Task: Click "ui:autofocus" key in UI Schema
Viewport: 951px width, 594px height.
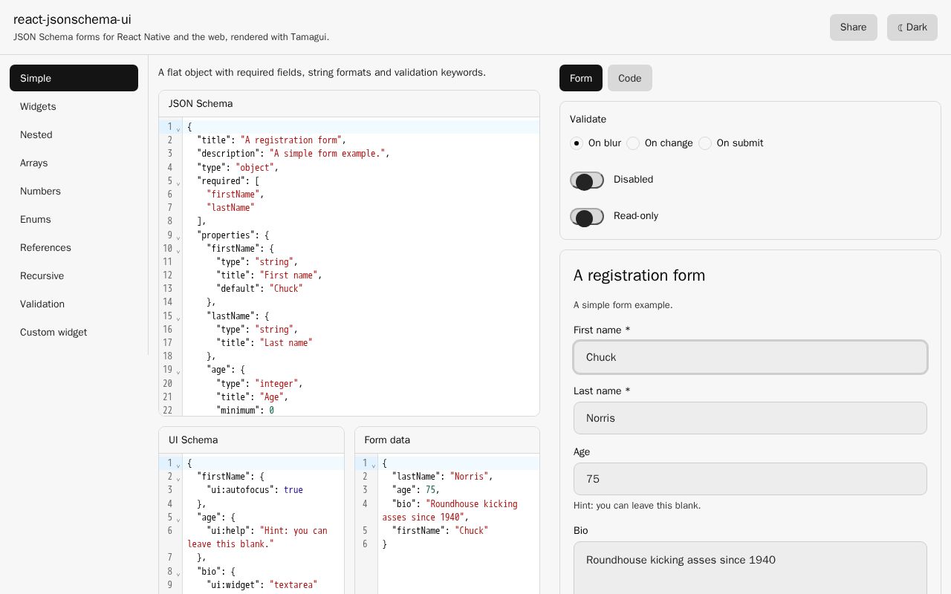Action: 240,490
